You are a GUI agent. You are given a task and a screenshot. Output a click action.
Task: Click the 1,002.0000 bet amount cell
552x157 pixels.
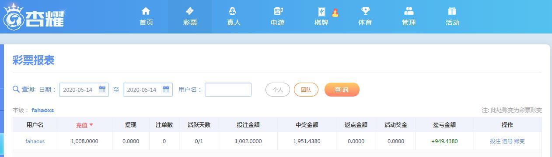(x=248, y=141)
